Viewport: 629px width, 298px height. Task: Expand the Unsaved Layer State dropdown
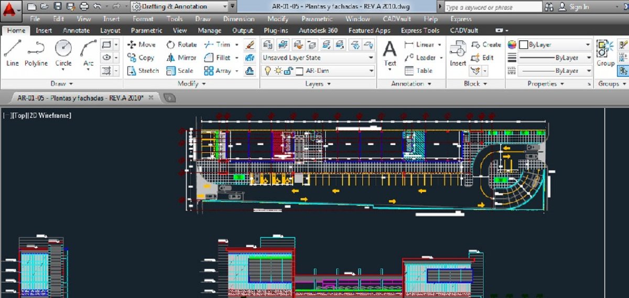click(371, 58)
